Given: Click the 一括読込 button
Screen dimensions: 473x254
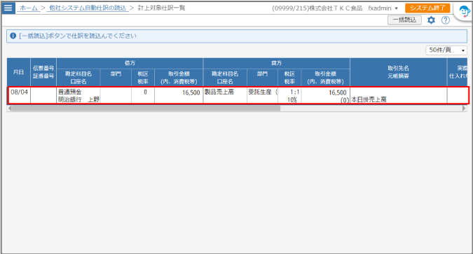Looking at the screenshot, I should coord(404,20).
